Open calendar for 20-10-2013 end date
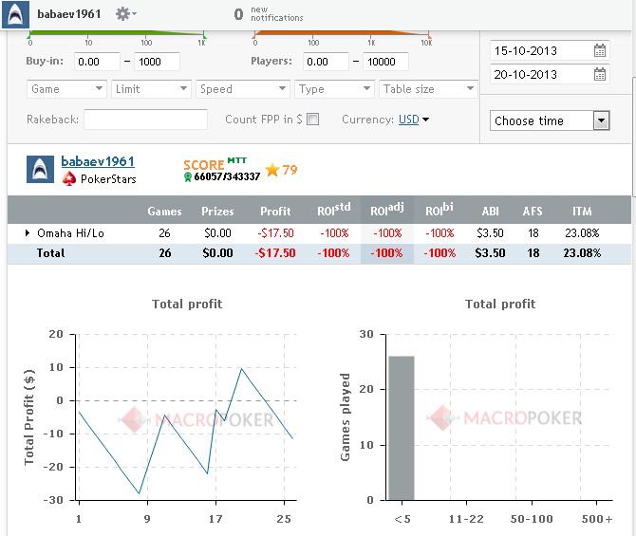The height and width of the screenshot is (536, 636). click(x=600, y=74)
